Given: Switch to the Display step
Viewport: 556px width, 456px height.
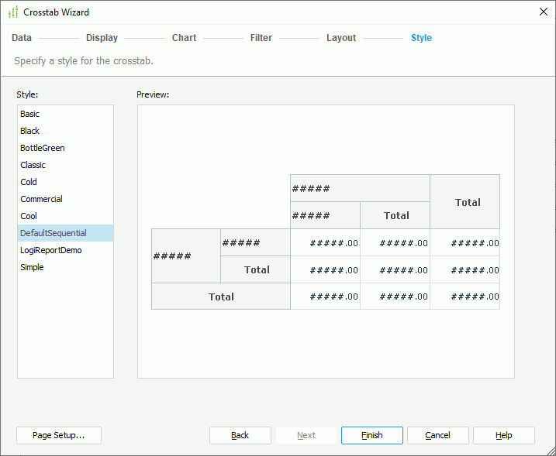Looking at the screenshot, I should tap(102, 38).
